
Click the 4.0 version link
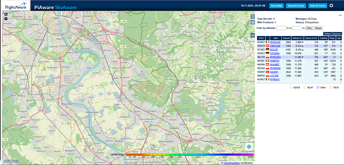pyautogui.click(x=340, y=15)
